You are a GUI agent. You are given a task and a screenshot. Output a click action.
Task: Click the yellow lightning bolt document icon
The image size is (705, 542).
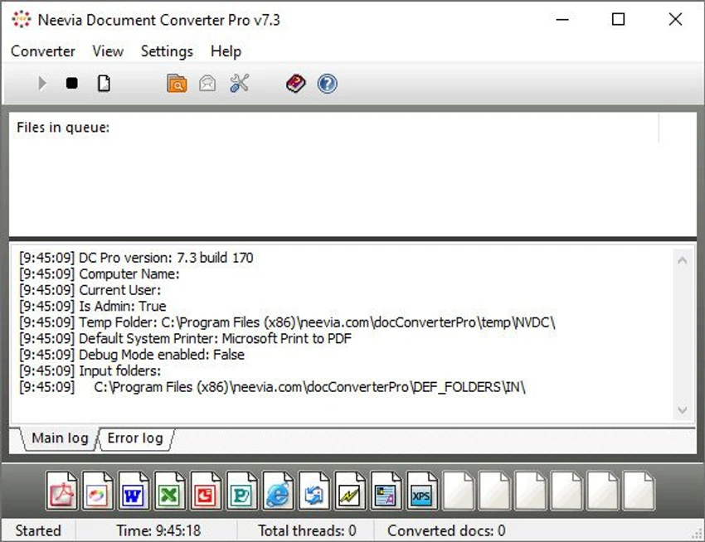pyautogui.click(x=350, y=491)
